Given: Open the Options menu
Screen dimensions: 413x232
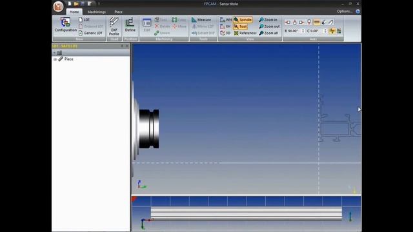Looking at the screenshot, I should tap(345, 12).
